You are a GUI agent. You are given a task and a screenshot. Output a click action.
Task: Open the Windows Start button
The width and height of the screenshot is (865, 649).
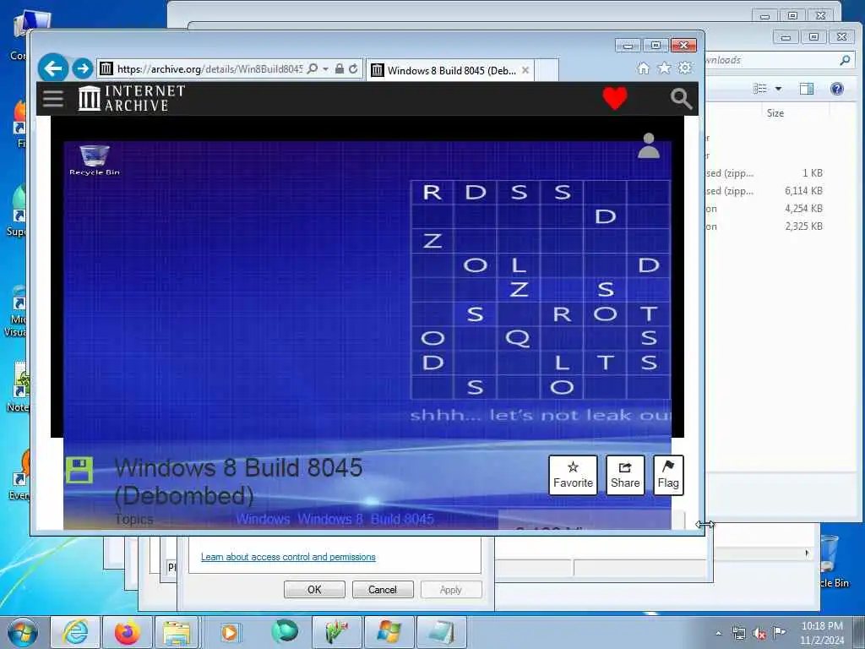click(x=23, y=632)
